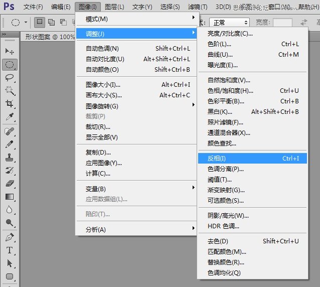Enable Add to Selection mode
This screenshot has height=287, width=320.
(x=51, y=22)
